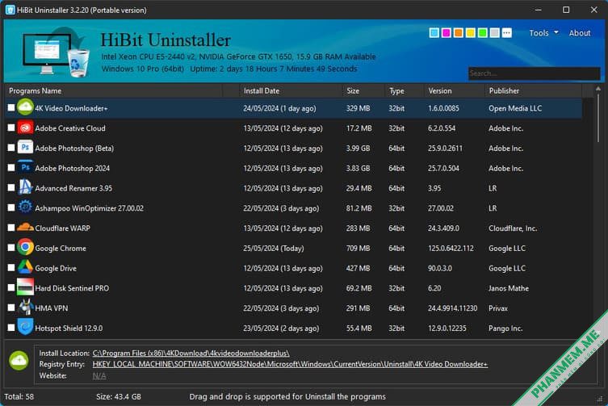
Task: Click the Advanced Renamer 3.95 icon
Action: coord(25,188)
